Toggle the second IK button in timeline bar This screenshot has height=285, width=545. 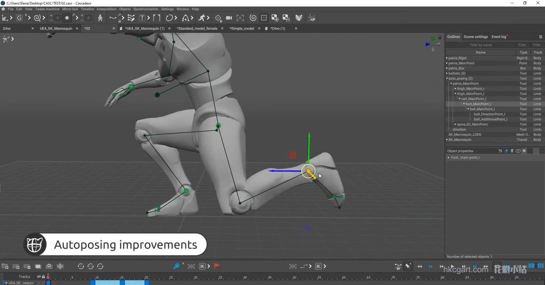(x=318, y=266)
